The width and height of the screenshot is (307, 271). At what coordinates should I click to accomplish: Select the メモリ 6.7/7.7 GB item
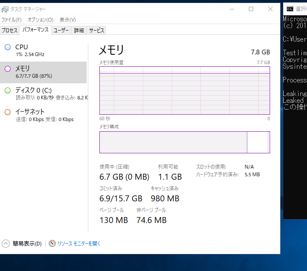tap(43, 72)
